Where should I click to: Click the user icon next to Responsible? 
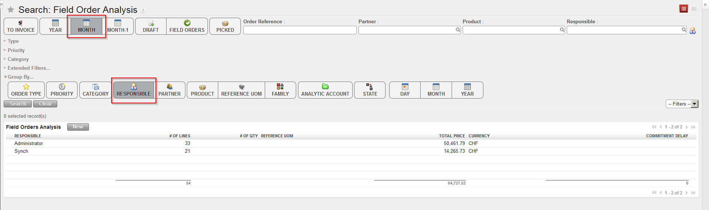(693, 31)
